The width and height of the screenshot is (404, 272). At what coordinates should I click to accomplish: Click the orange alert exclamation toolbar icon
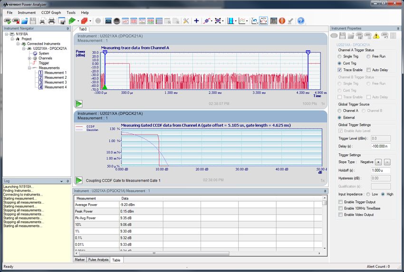click(282, 21)
